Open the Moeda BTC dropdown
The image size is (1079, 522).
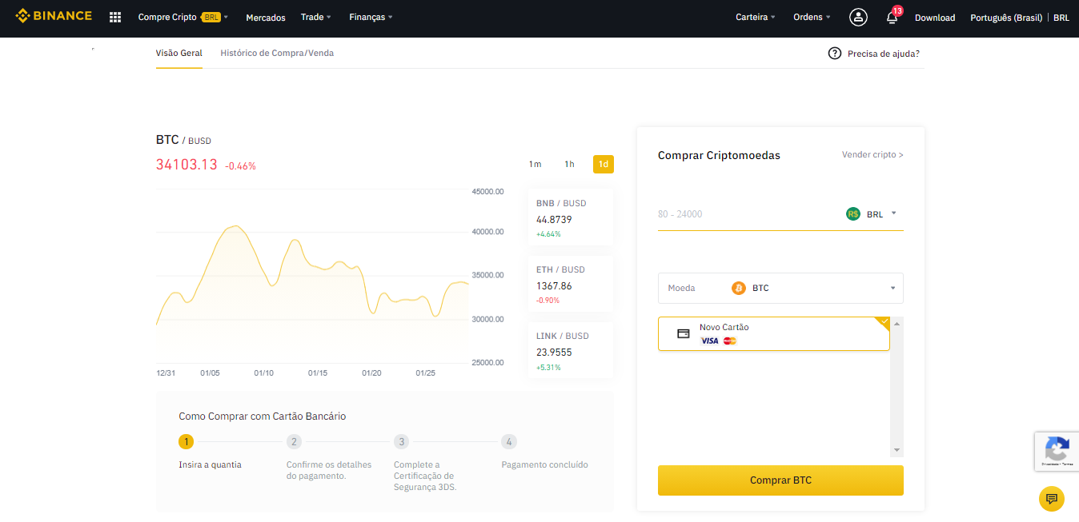click(780, 288)
